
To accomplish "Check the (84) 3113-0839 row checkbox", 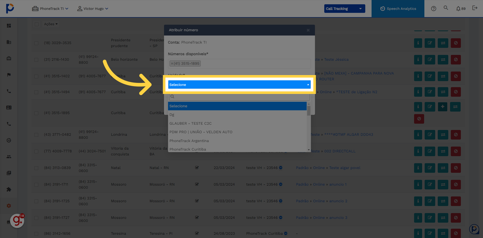I will pyautogui.click(x=36, y=168).
